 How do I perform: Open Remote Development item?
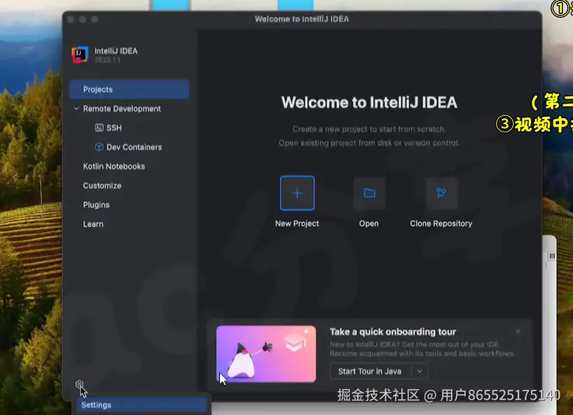(x=122, y=108)
